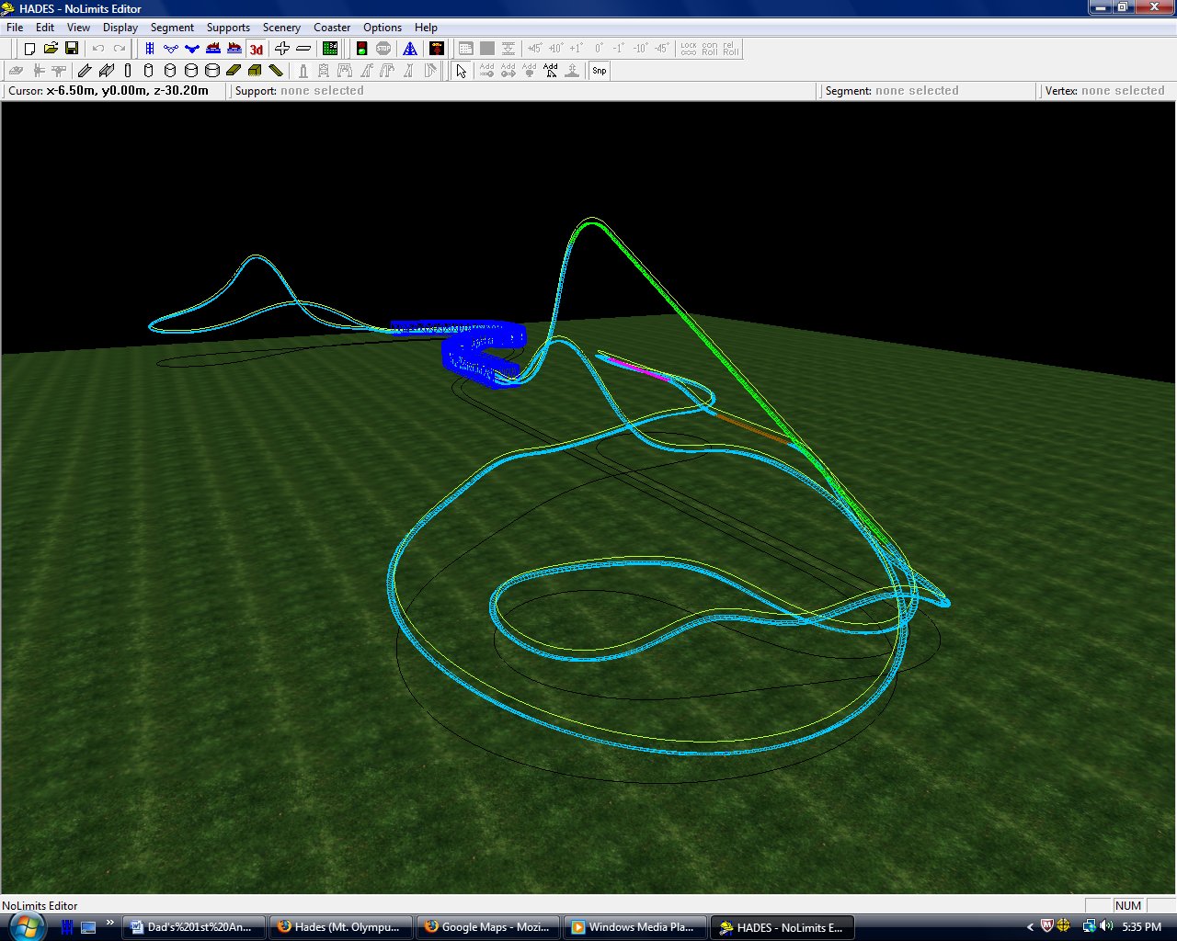Open the Supports menu

[228, 28]
